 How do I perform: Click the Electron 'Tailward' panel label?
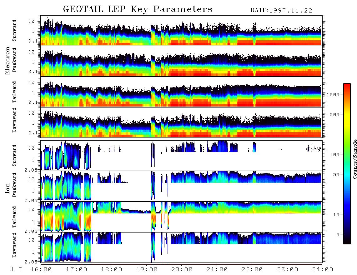(x=14, y=92)
